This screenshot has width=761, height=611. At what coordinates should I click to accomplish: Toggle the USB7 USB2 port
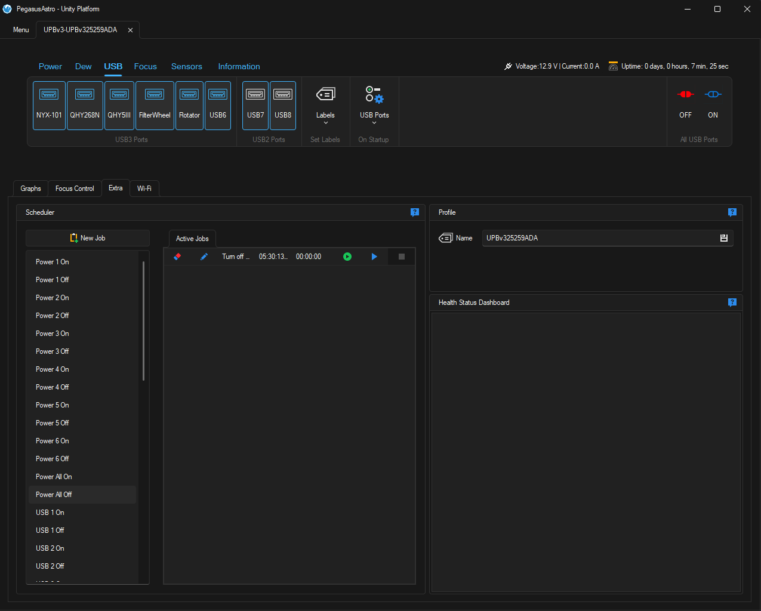click(255, 105)
